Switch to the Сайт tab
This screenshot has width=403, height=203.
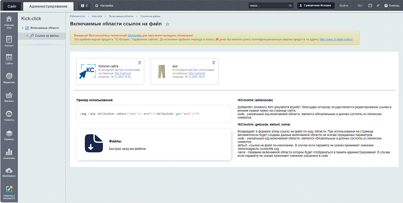[11, 6]
